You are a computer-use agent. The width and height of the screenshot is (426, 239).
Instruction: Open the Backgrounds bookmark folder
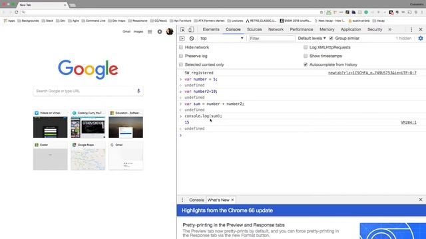tap(28, 21)
